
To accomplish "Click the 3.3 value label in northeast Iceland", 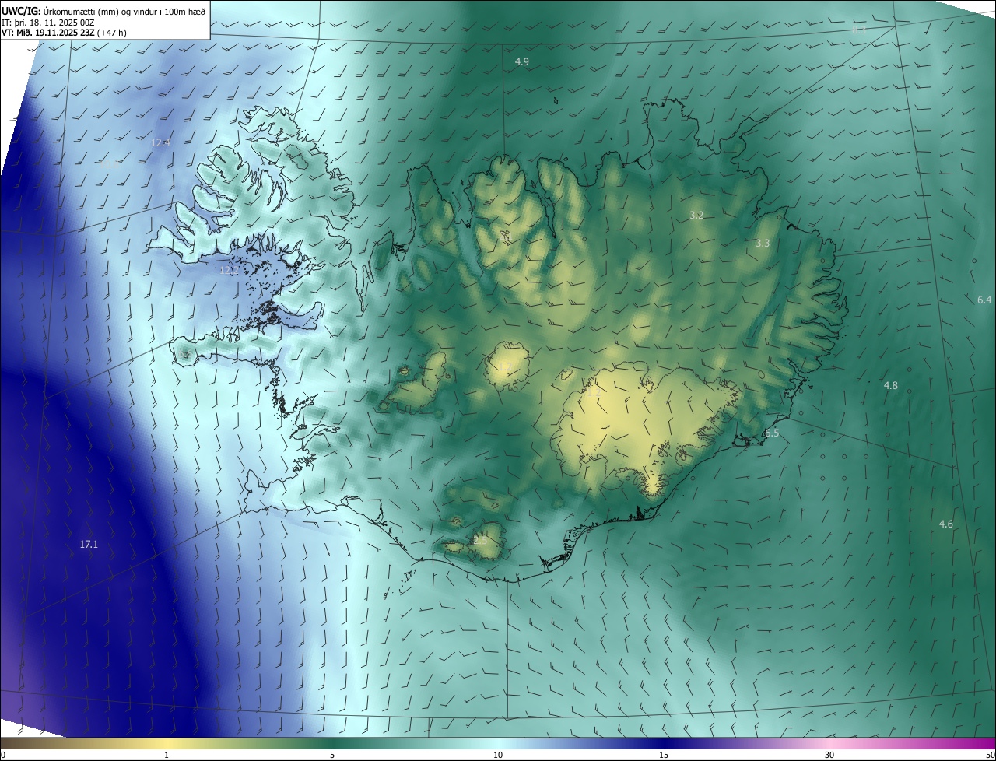I will pyautogui.click(x=763, y=244).
